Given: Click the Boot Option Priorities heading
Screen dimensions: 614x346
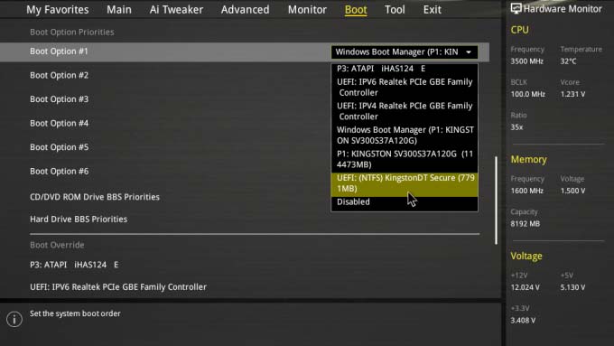Looking at the screenshot, I should pyautogui.click(x=72, y=33).
